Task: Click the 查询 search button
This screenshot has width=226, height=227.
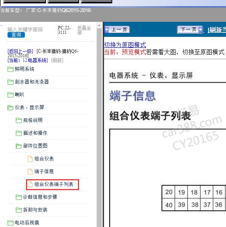Action: point(16,35)
